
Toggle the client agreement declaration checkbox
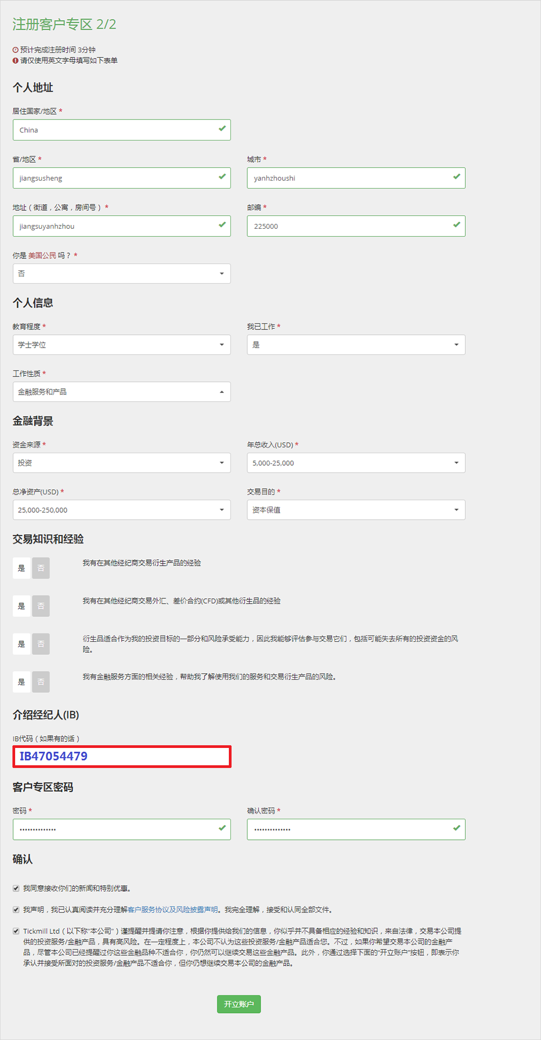point(16,910)
